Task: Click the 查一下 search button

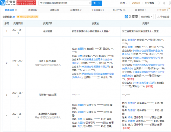Action: point(97,3)
